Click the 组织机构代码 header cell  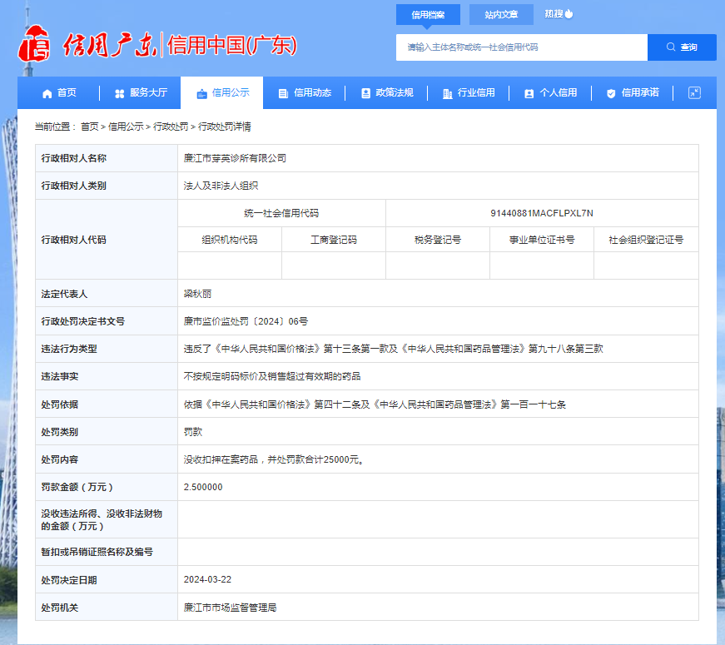[230, 240]
